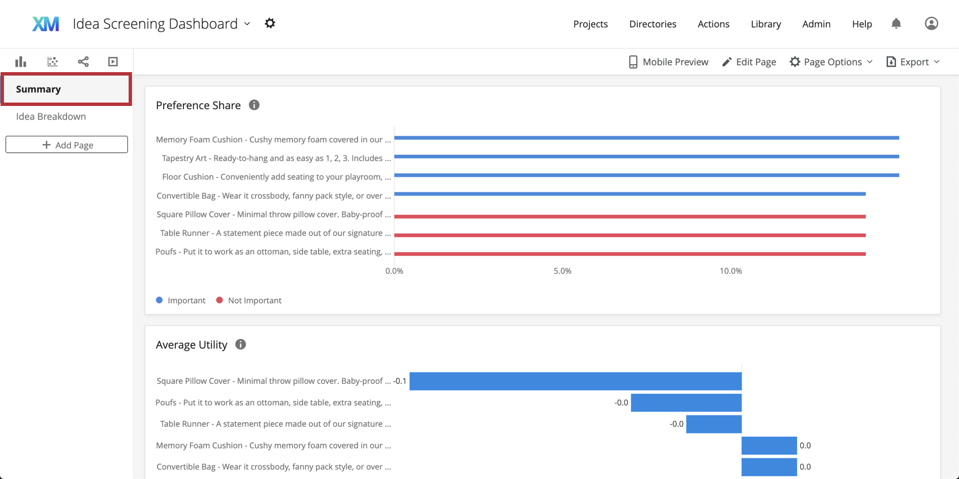
Task: Toggle the Important legend series
Action: pos(181,300)
